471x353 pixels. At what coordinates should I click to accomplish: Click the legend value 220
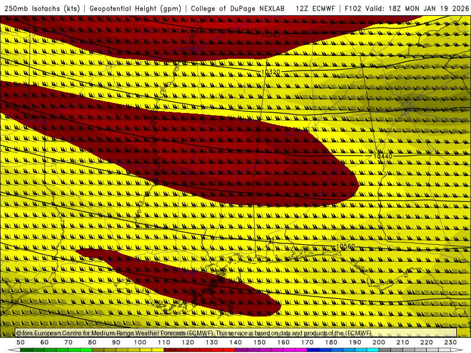tap(427, 342)
